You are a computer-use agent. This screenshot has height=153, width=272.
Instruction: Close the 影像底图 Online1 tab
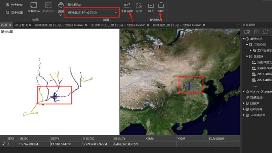point(204,25)
